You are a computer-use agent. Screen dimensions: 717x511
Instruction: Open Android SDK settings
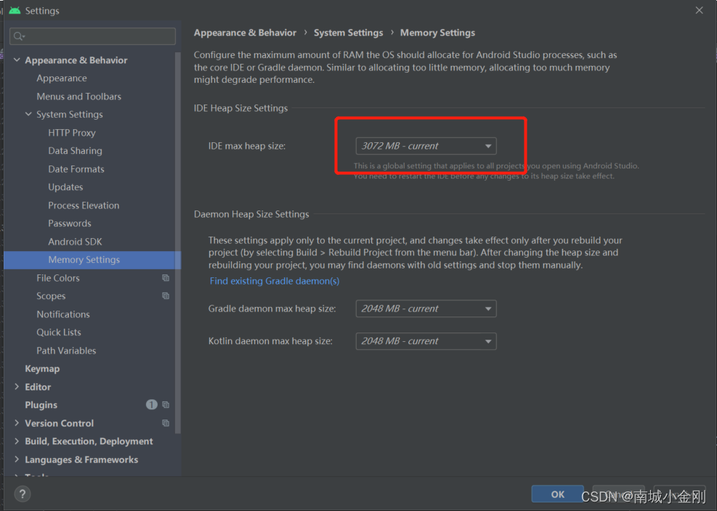tap(75, 241)
